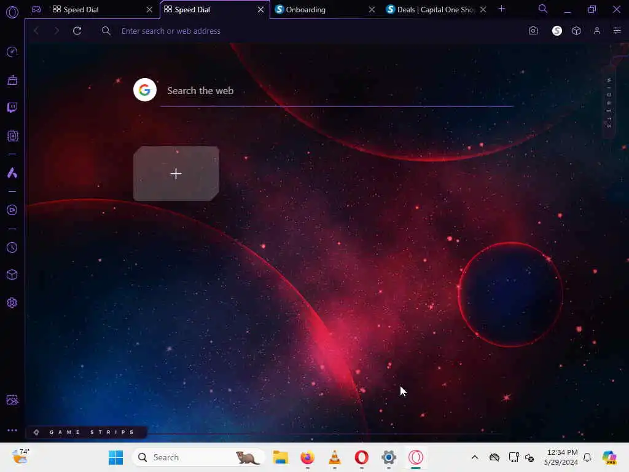Viewport: 629px width, 472px height.
Task: Open the weather widget showing 74°
Action: coord(21,457)
